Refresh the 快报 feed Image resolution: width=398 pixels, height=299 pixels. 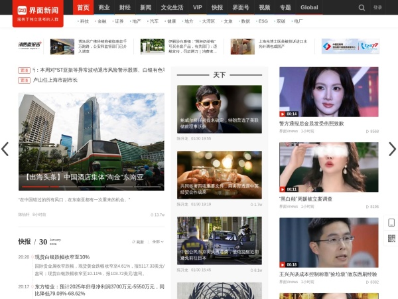[138, 242]
